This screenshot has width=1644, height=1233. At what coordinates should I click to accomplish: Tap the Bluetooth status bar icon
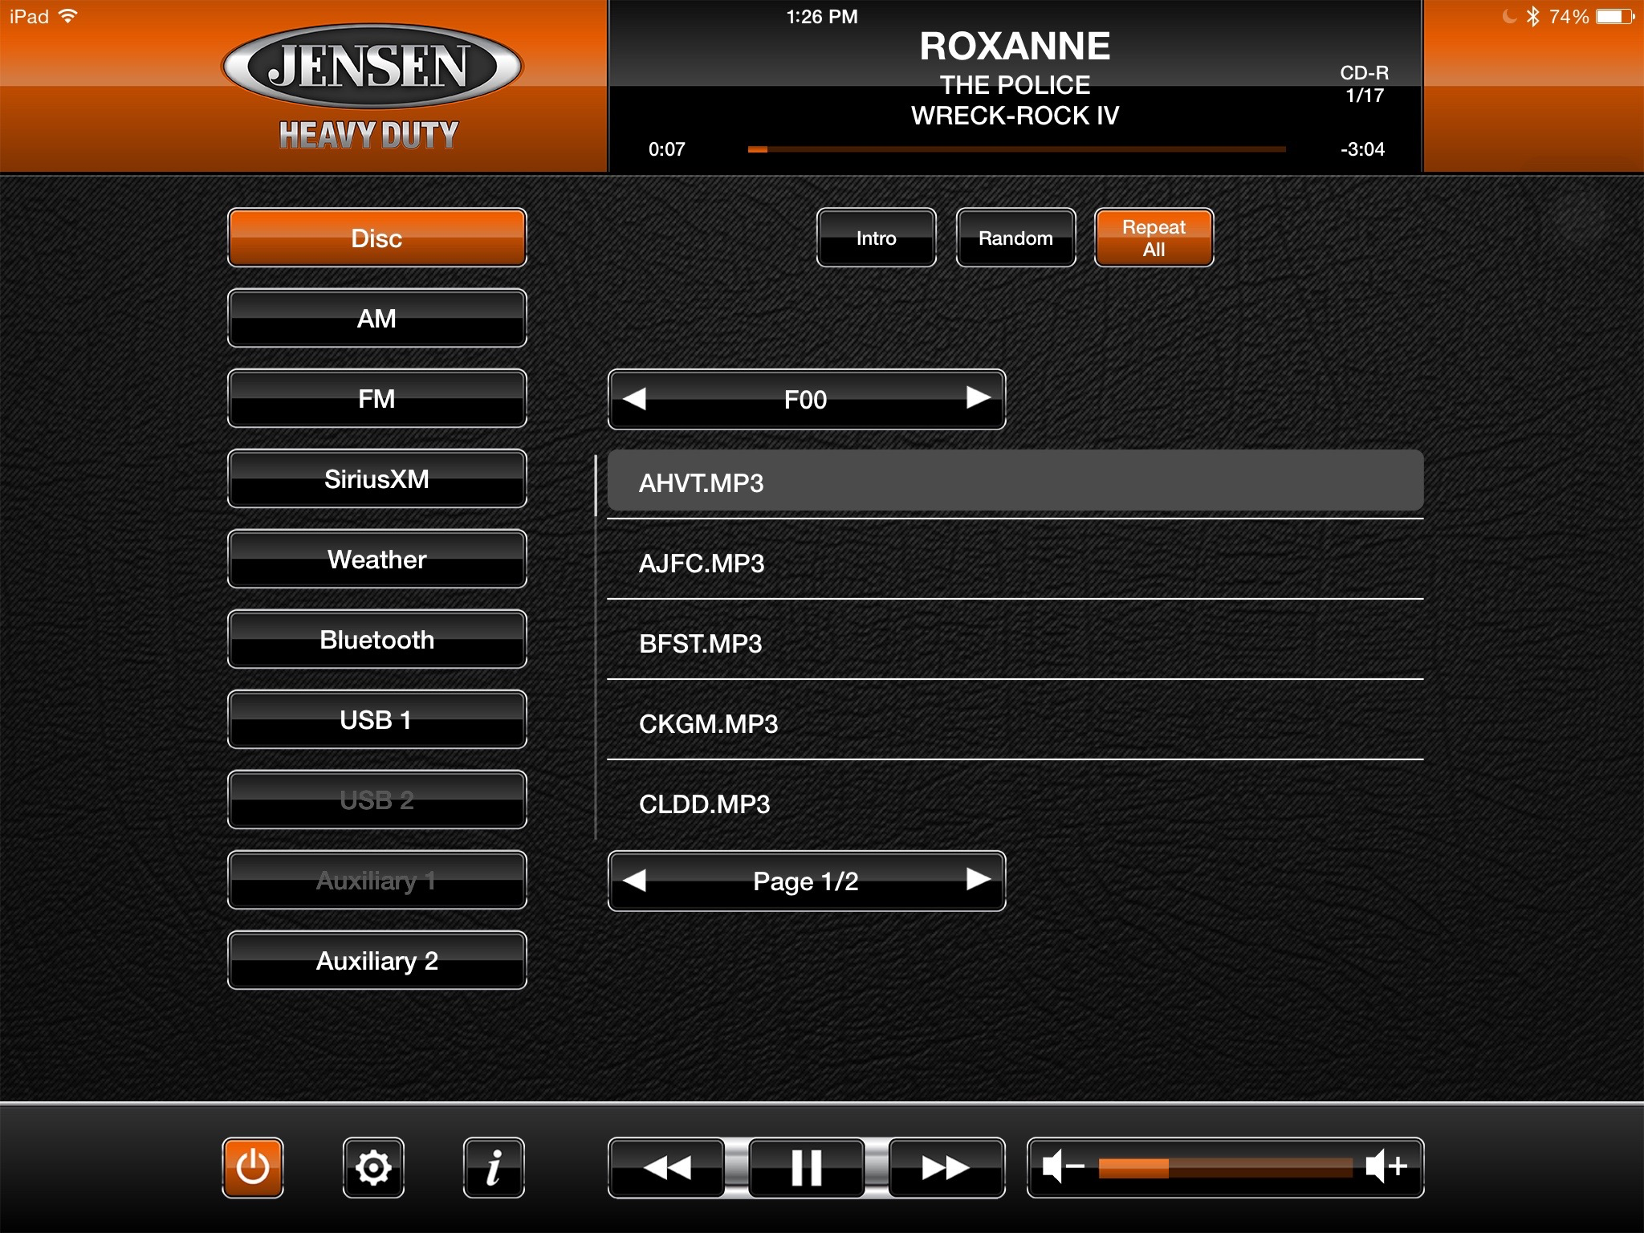point(1532,16)
